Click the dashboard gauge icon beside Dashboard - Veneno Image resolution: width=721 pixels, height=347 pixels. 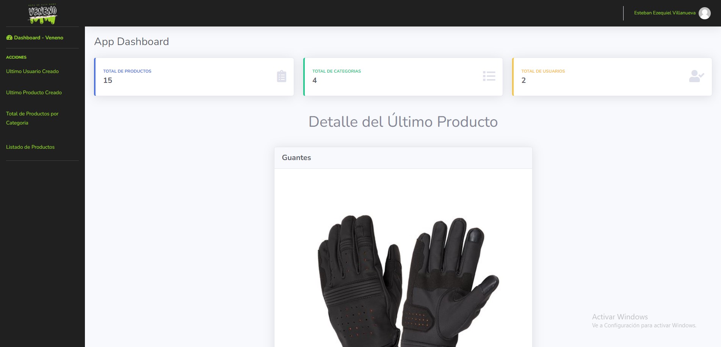9,37
